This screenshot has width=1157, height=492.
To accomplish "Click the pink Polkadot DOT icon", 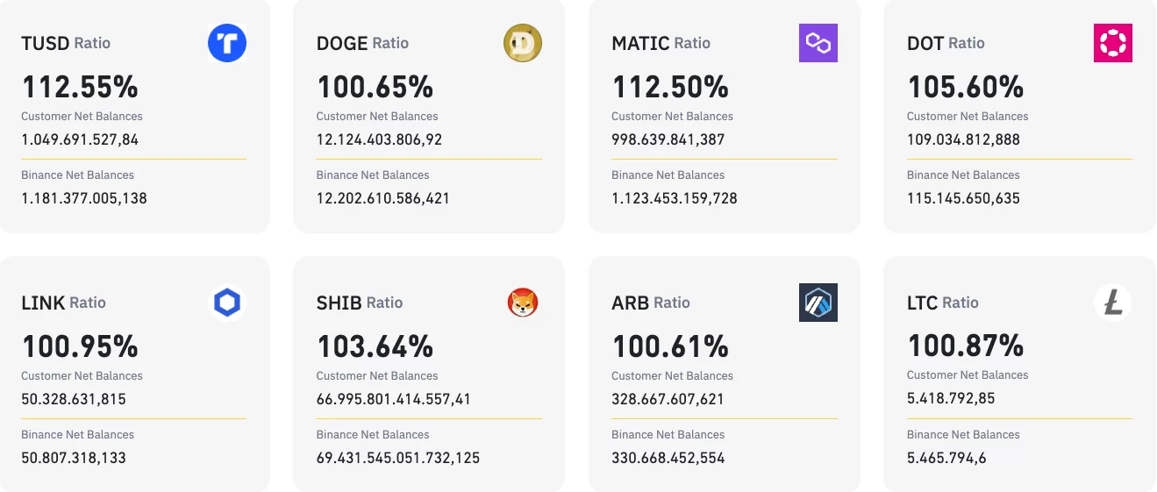I will pos(1113,43).
